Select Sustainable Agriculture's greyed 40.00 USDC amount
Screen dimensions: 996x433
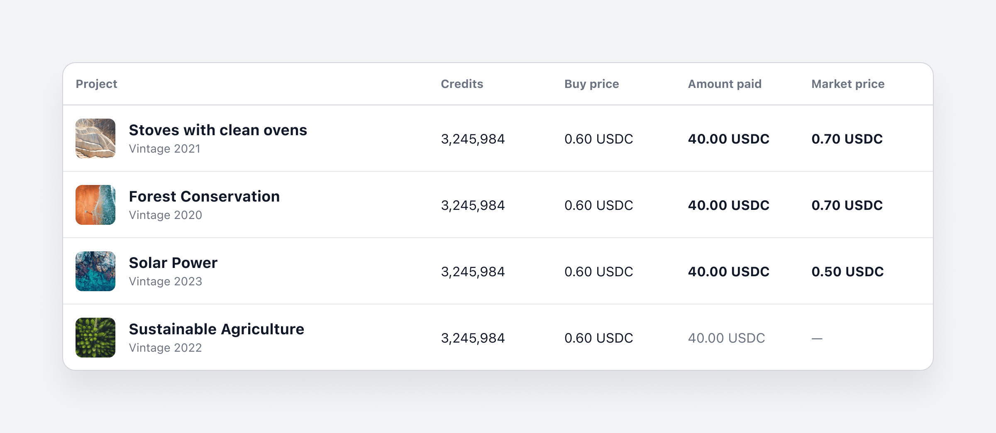point(726,338)
